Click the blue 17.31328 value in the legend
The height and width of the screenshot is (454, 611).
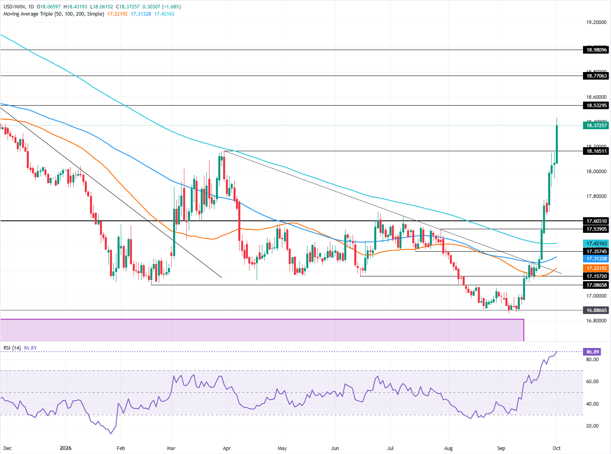click(x=141, y=14)
